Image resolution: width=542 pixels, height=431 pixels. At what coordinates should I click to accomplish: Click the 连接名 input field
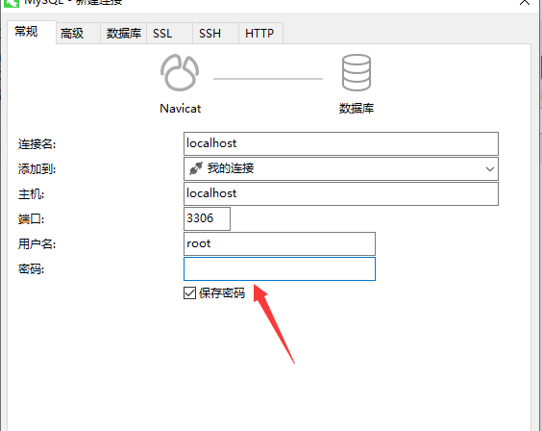tap(341, 143)
